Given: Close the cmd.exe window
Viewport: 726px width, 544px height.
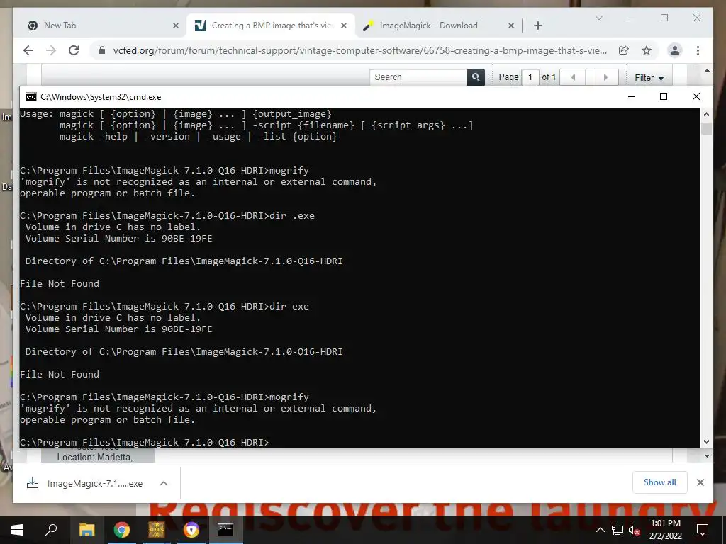Looking at the screenshot, I should 696,96.
